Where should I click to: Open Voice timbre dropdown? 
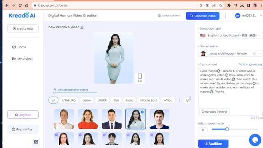[x=230, y=53]
